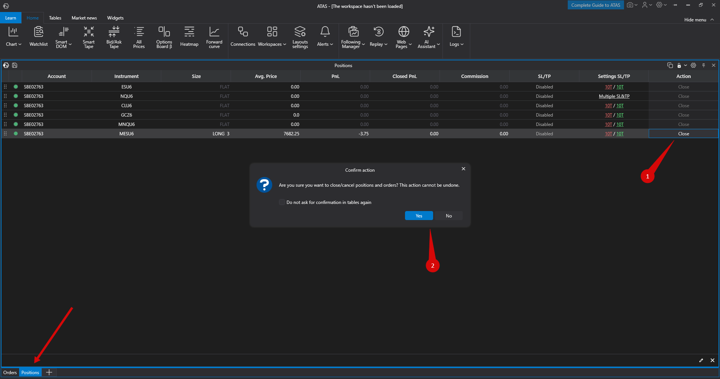Open Workspaces icon
720x379 pixels.
(272, 31)
